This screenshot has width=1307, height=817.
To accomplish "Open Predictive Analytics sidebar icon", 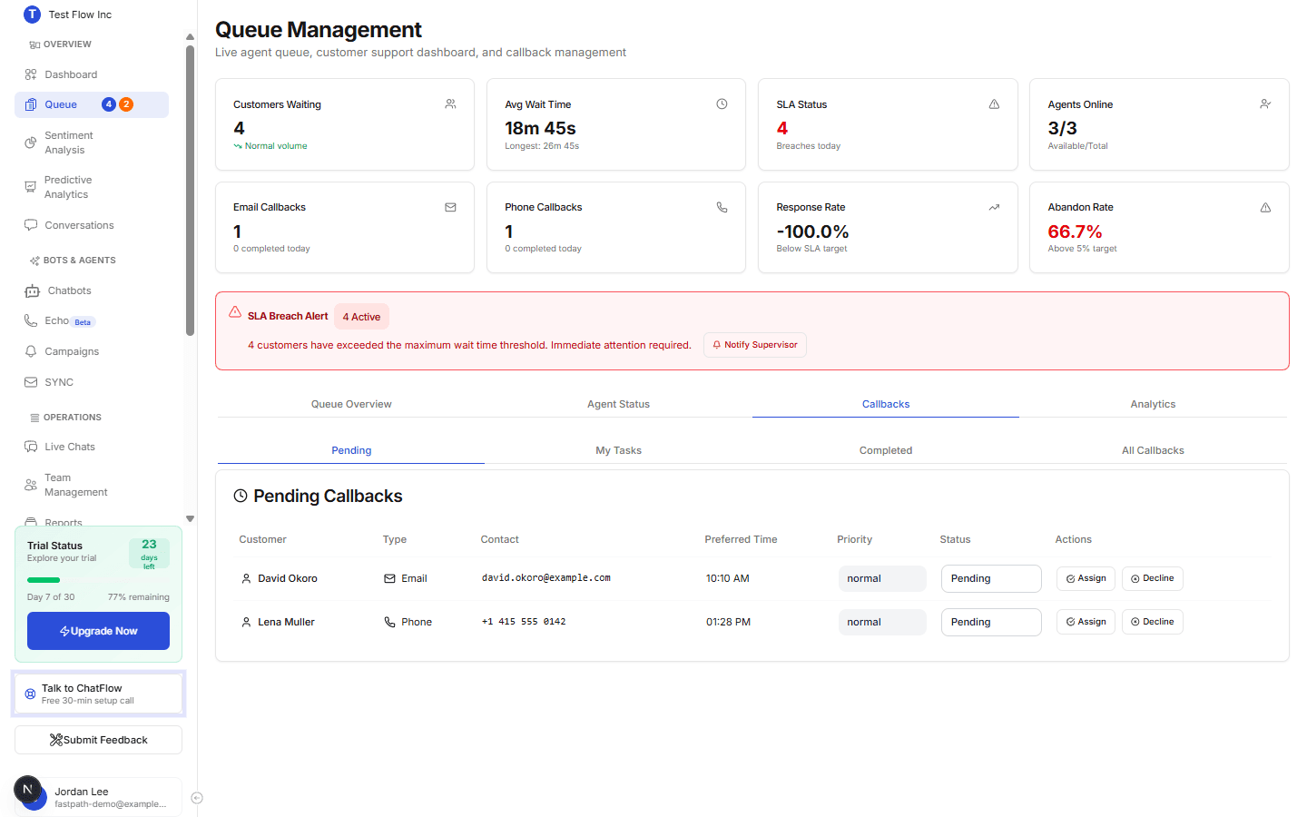I will pos(31,187).
